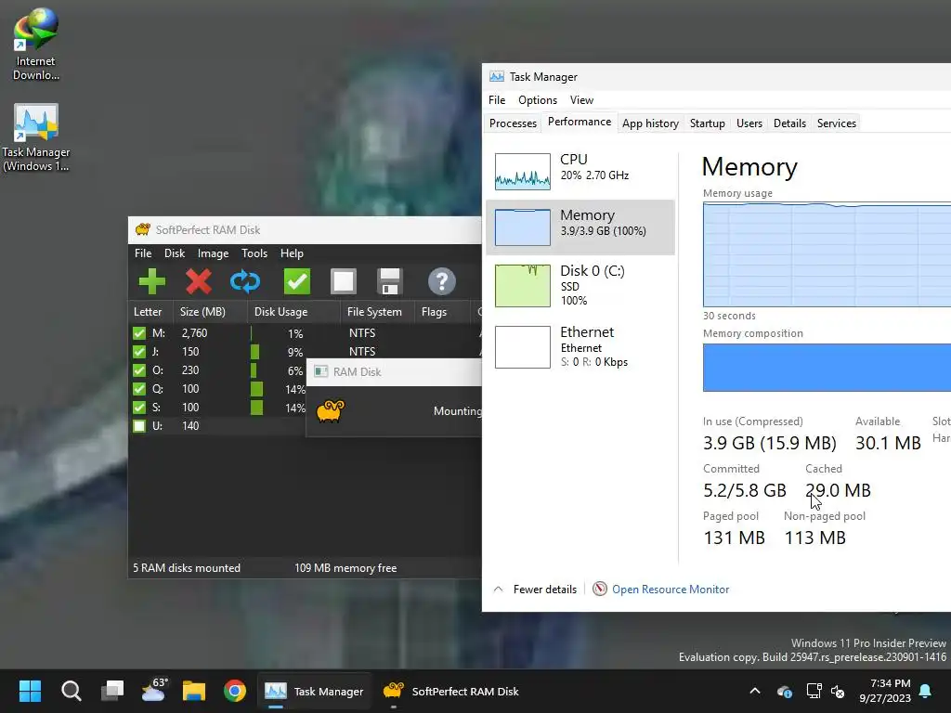Check the U: disk checkbox
951x713 pixels.
click(139, 426)
